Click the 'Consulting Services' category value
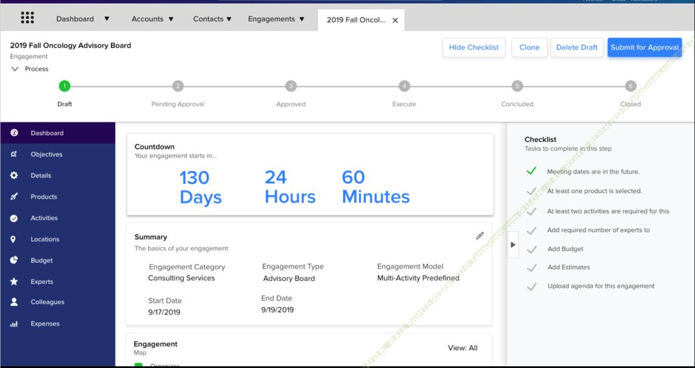 coord(181,278)
